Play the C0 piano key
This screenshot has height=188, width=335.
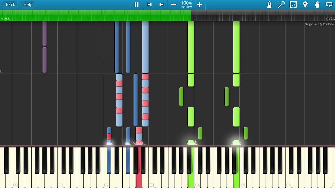pyautogui.click(x=15, y=181)
